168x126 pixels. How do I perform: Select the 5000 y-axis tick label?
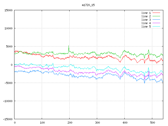click(x=9, y=46)
